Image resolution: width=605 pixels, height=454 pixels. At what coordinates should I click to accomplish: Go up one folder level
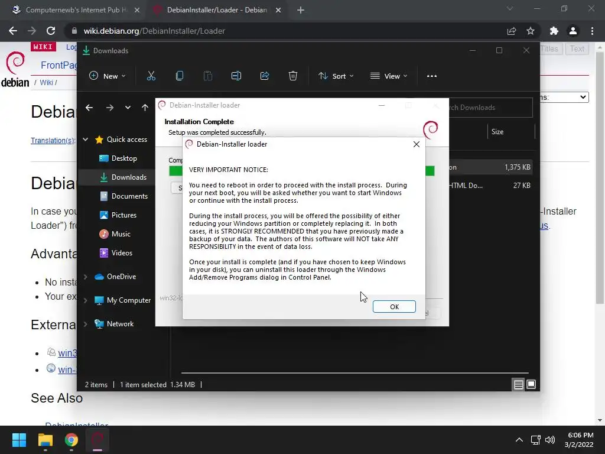(145, 108)
